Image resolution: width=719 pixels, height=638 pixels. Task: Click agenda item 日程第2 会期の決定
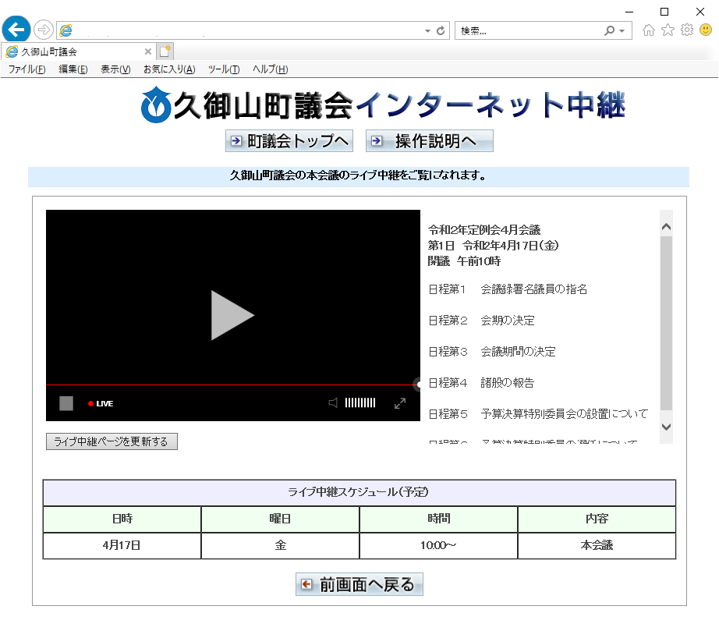(481, 321)
